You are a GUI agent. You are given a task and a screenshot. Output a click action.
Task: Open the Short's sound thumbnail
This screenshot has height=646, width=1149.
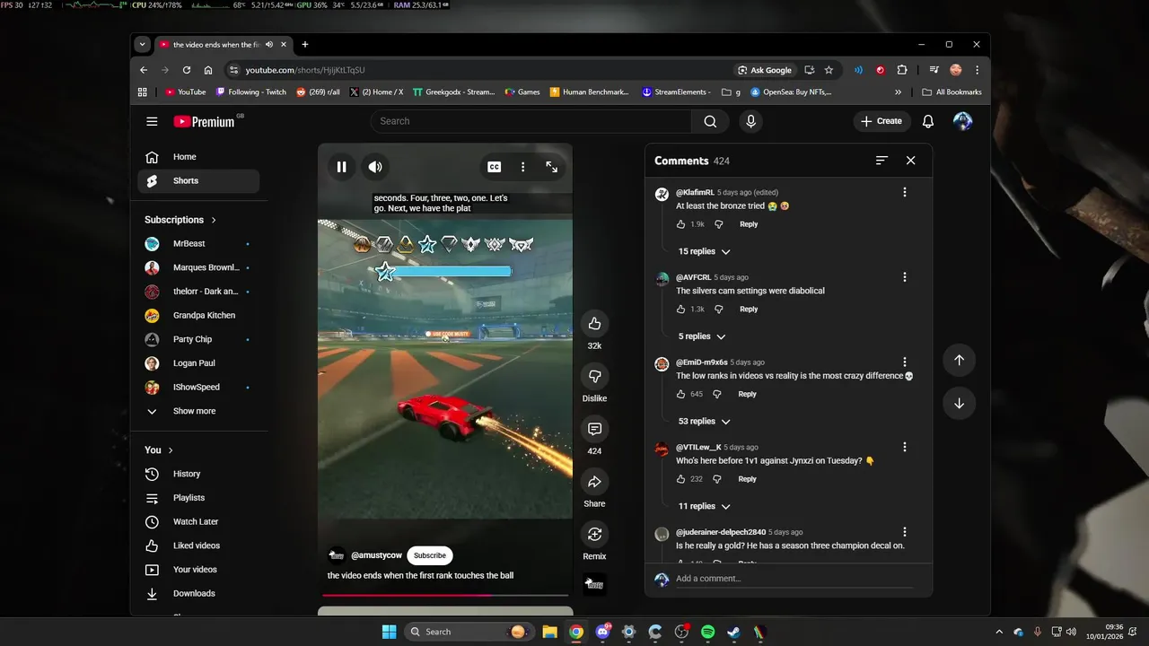pos(594,584)
